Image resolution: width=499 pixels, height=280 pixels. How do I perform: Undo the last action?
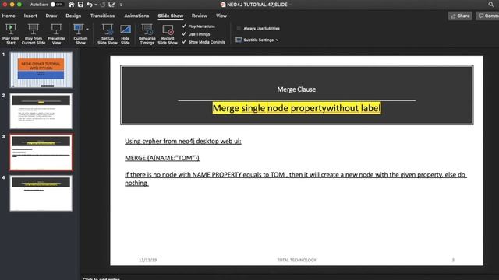click(x=90, y=5)
